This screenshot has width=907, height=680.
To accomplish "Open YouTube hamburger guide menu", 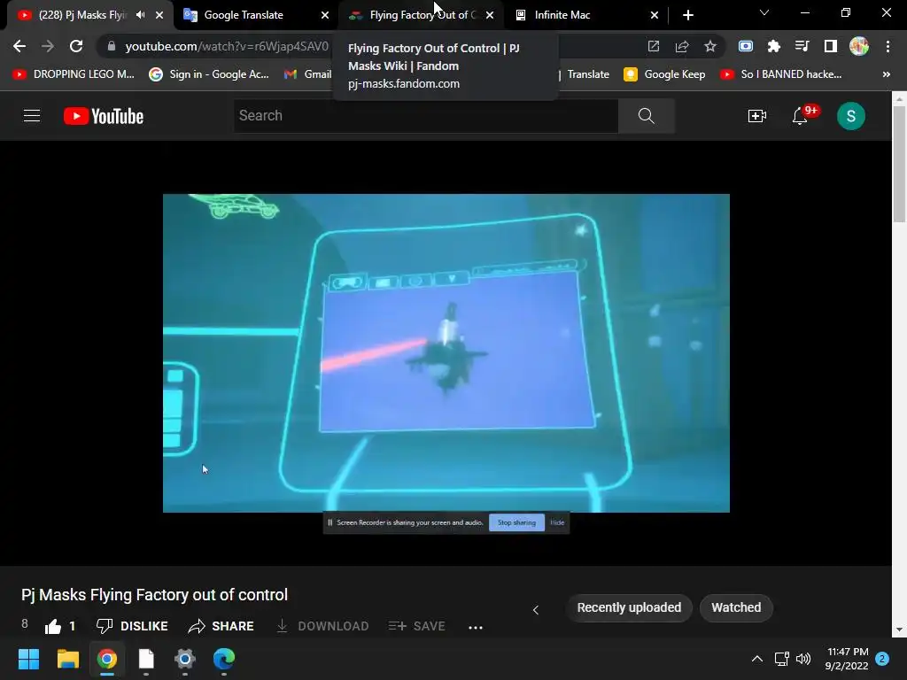I will (32, 116).
